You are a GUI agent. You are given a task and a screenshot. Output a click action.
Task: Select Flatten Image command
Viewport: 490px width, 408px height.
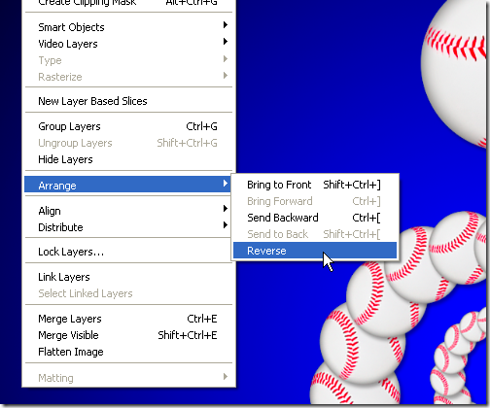click(128, 352)
